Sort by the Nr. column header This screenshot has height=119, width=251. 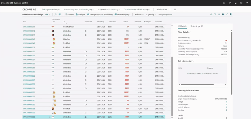25,21
